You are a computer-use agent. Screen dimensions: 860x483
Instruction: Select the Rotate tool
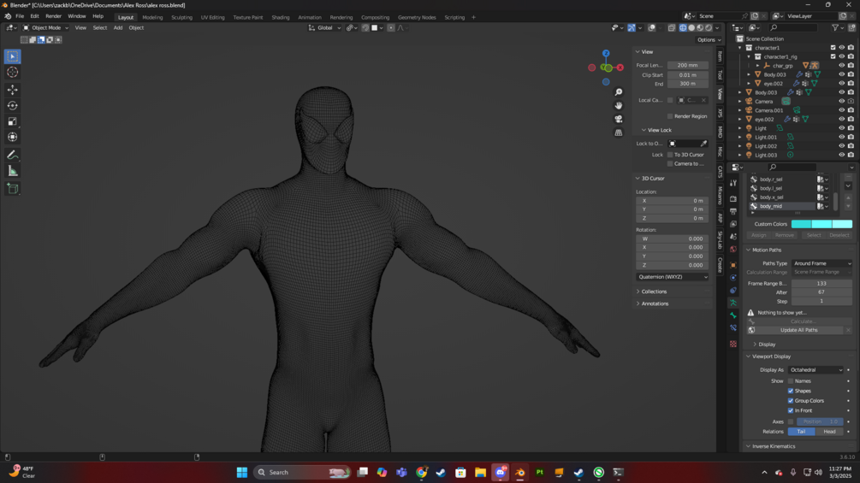click(x=12, y=106)
